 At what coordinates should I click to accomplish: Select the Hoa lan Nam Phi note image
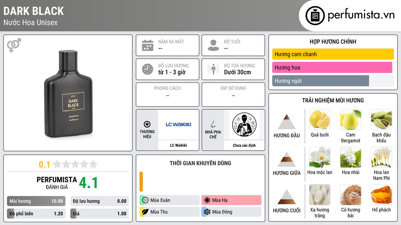click(381, 157)
